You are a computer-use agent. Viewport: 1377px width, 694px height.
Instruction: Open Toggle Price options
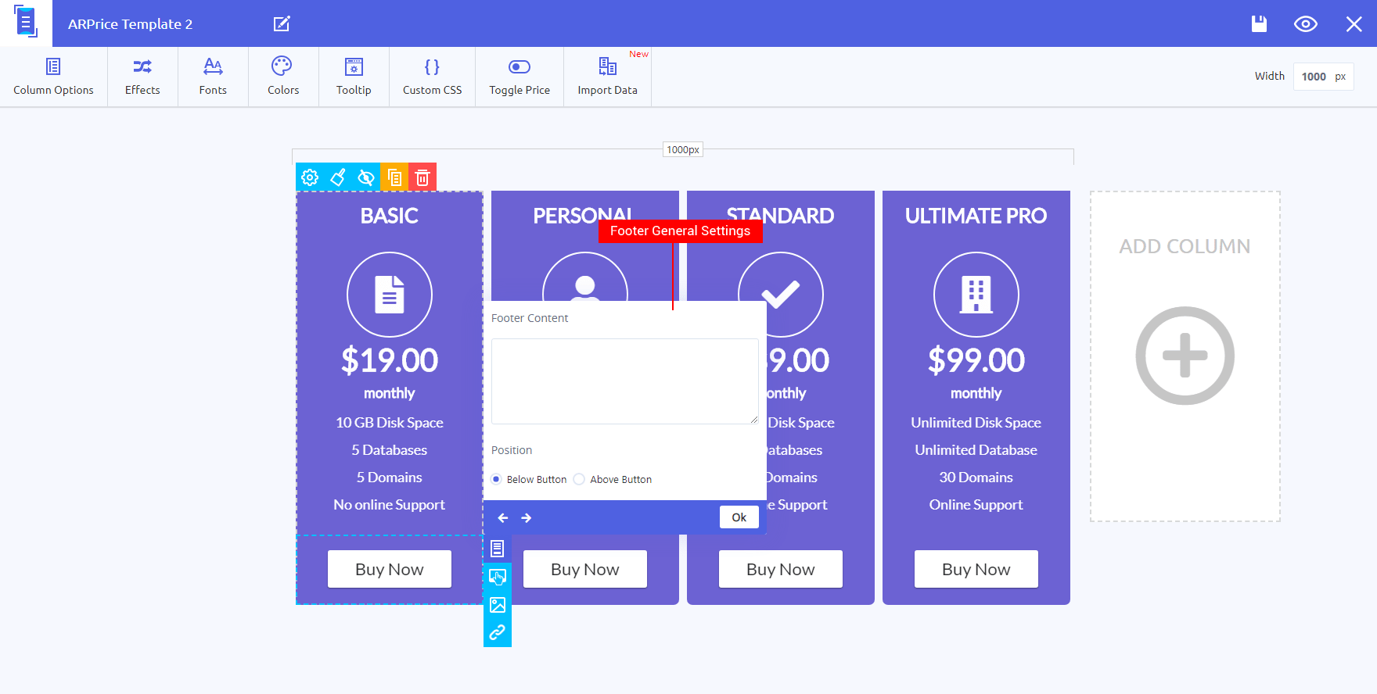[520, 77]
